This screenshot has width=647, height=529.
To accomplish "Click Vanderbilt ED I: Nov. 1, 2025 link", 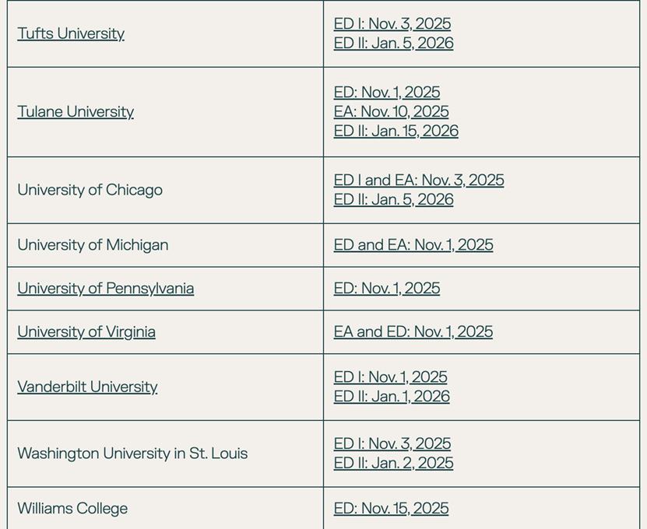I will 390,377.
